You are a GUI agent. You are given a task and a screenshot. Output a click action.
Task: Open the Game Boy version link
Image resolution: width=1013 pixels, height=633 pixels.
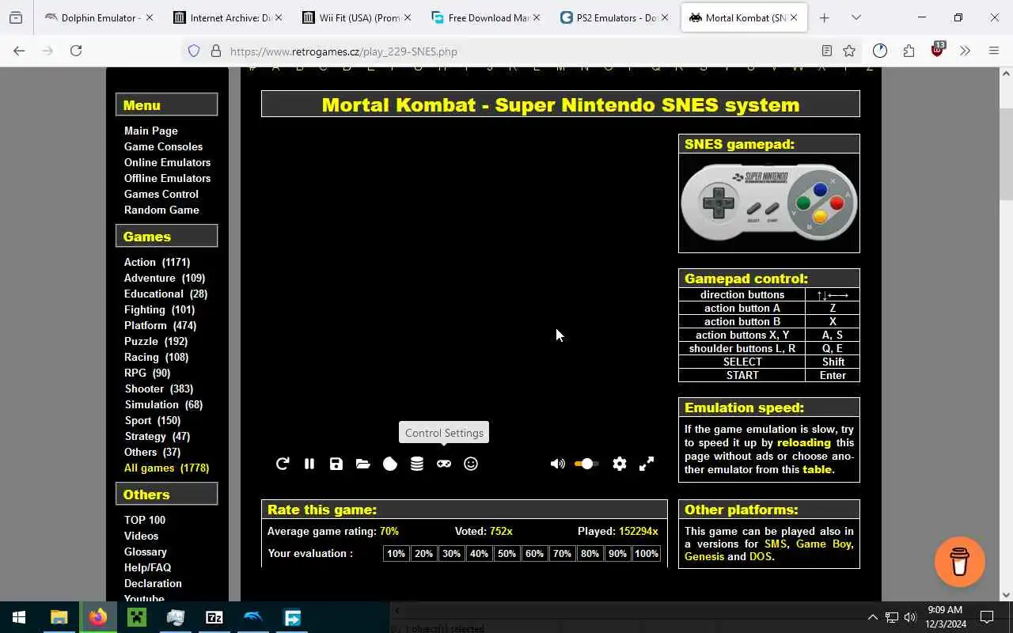(823, 544)
